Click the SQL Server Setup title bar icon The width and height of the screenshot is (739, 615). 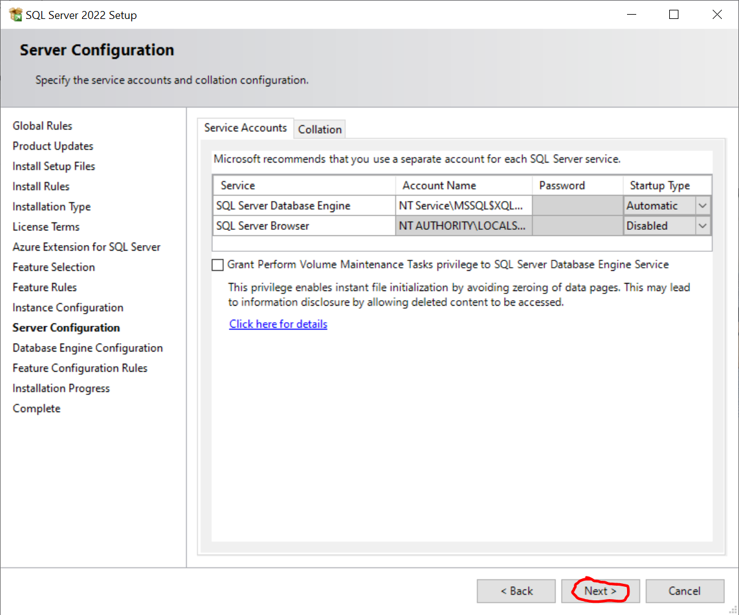click(16, 15)
